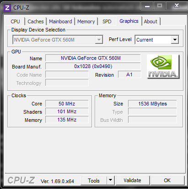Close the CPU-Z window

pyautogui.click(x=177, y=6)
